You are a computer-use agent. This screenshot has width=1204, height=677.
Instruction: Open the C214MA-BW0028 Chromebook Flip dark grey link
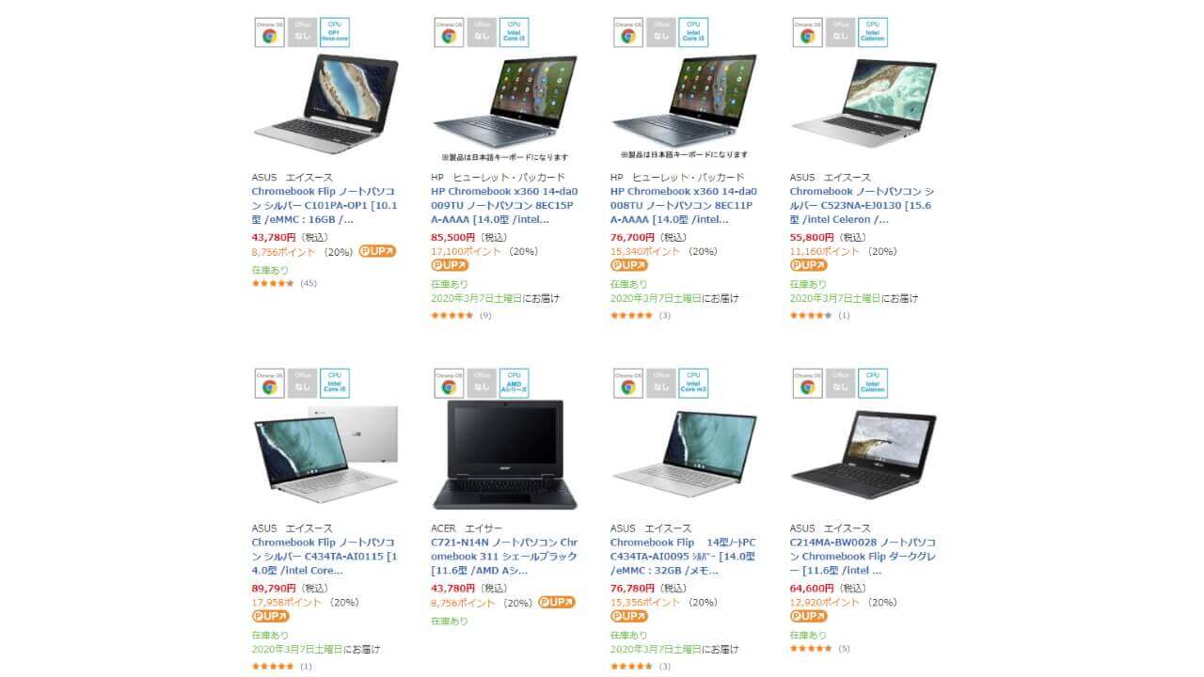[x=863, y=557]
